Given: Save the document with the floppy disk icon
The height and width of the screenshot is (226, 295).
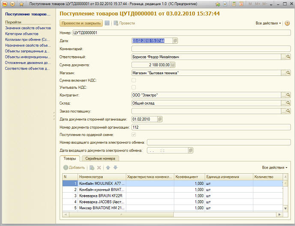Looking at the screenshot, I should [x=107, y=23].
